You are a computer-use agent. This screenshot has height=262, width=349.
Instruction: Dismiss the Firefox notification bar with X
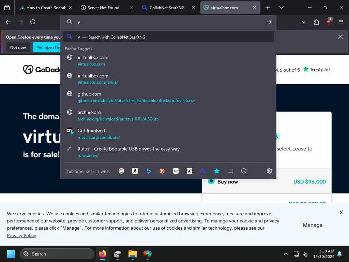coord(340,37)
